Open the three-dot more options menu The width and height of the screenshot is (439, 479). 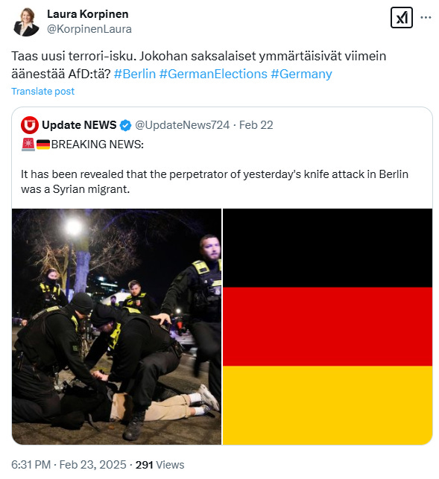point(426,17)
